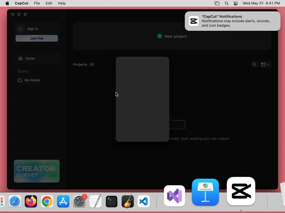Screen dimensions: 285x213
Task: Click the plus icon beside New project
Action: [x=159, y=36]
